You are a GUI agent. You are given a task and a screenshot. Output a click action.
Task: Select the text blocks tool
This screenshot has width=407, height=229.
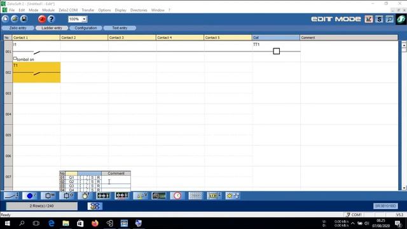click(x=196, y=196)
